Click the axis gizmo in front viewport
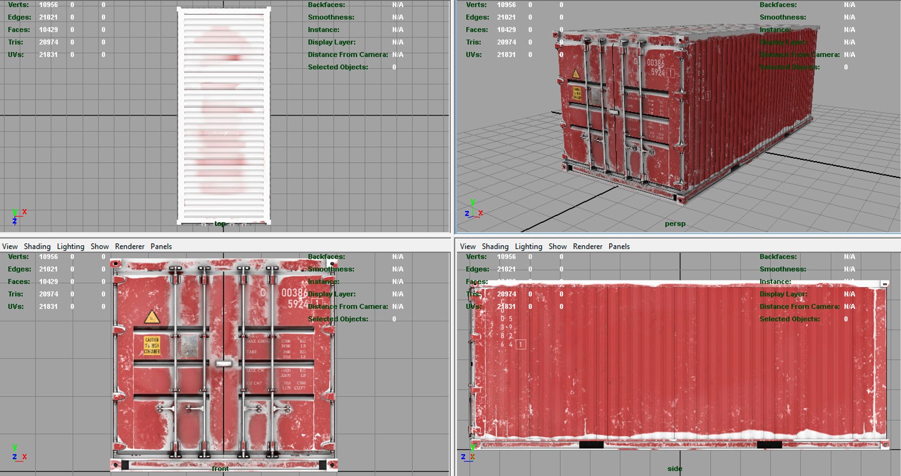Image resolution: width=901 pixels, height=476 pixels. 19,453
